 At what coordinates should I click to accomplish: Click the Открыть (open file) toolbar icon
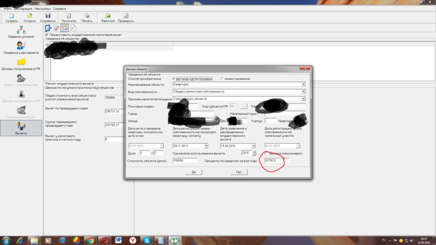pos(29,17)
